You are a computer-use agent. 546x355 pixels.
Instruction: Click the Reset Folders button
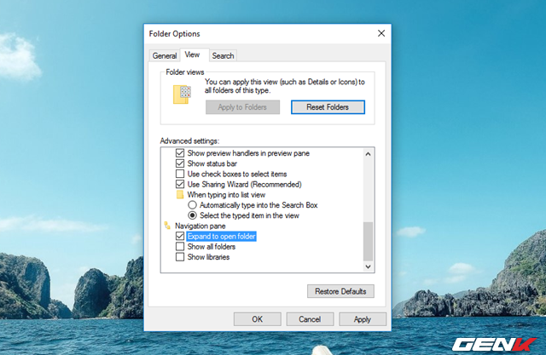(x=328, y=107)
